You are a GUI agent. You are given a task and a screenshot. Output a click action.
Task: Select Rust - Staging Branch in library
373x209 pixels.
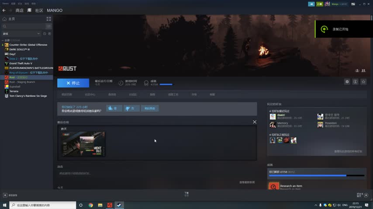point(22,82)
